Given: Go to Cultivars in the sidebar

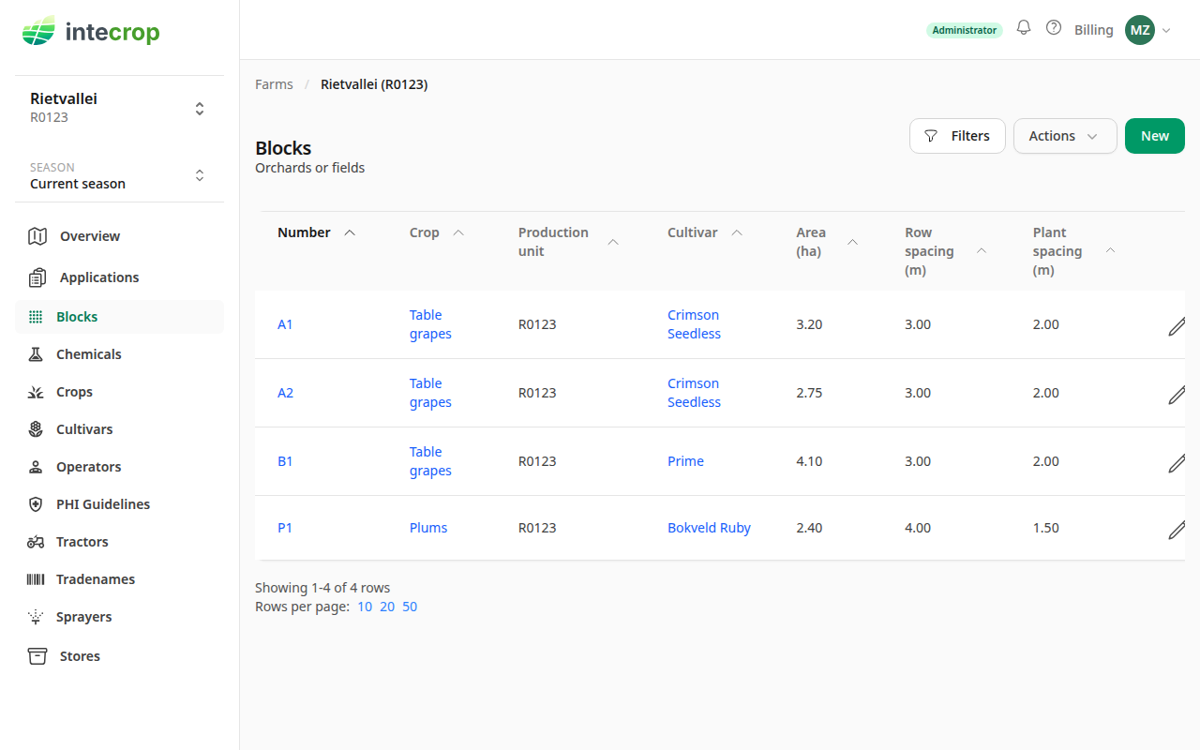Looking at the screenshot, I should (x=119, y=429).
